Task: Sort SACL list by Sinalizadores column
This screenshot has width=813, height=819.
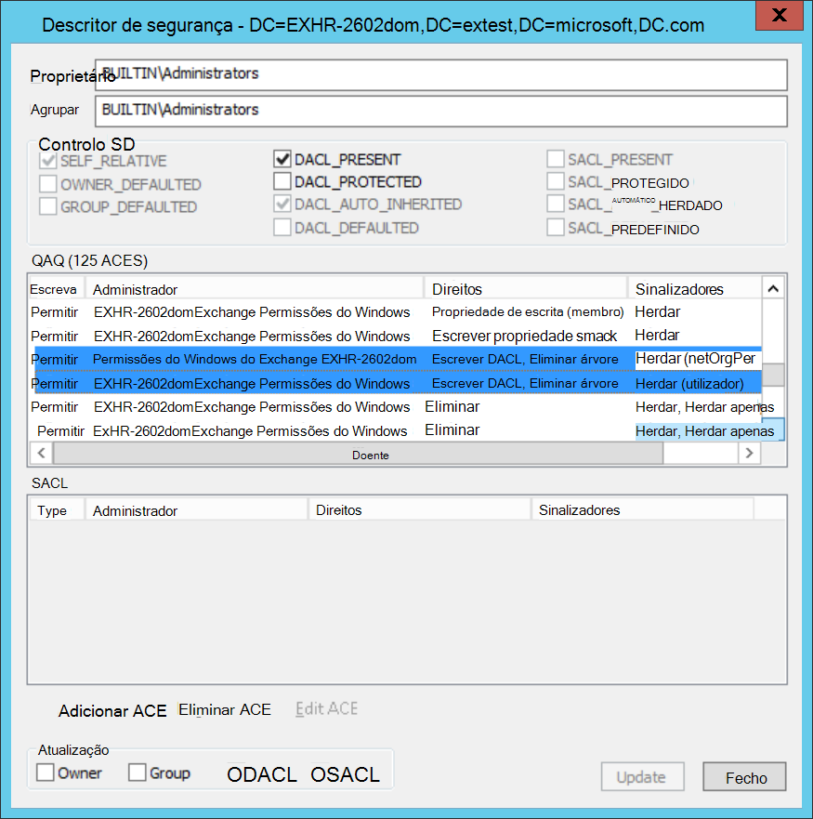Action: point(643,509)
